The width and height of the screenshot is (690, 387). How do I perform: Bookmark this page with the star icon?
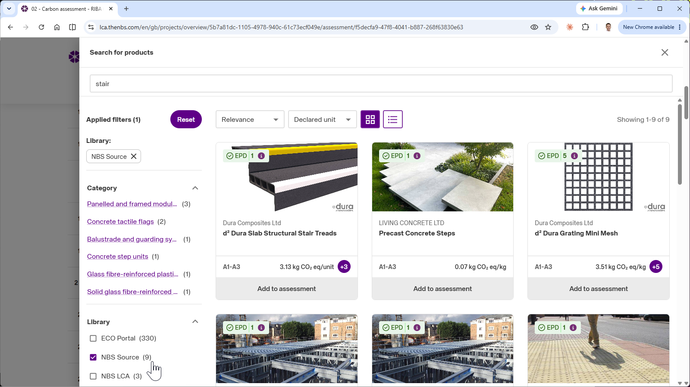[548, 27]
